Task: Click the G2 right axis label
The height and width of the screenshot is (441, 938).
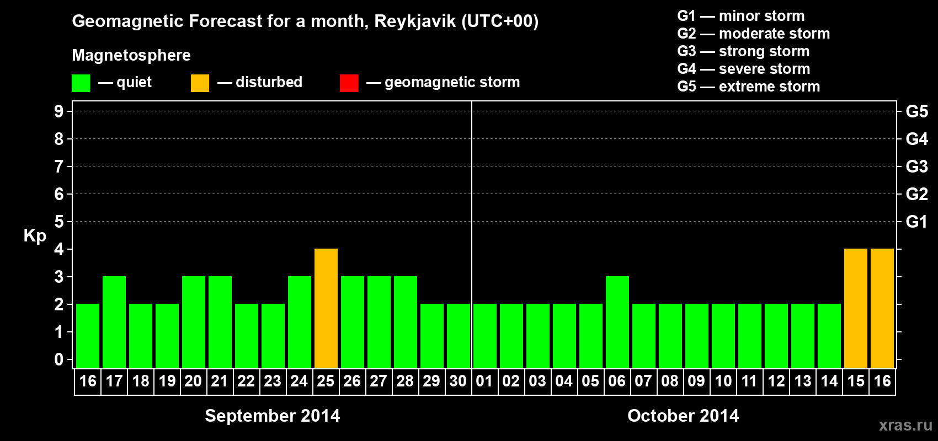Action: [917, 194]
